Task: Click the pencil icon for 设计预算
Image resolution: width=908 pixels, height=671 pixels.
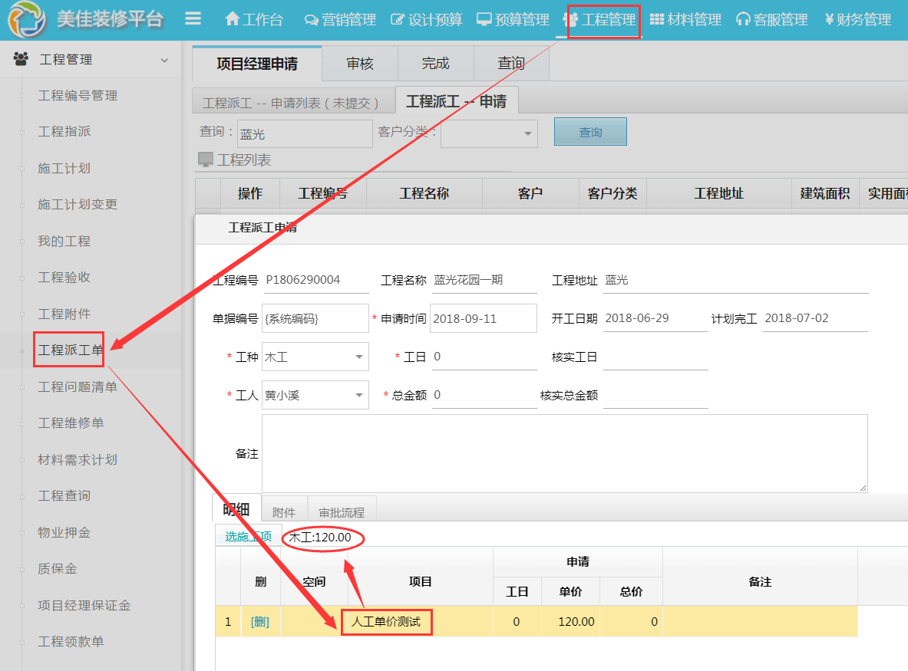Action: 398,19
